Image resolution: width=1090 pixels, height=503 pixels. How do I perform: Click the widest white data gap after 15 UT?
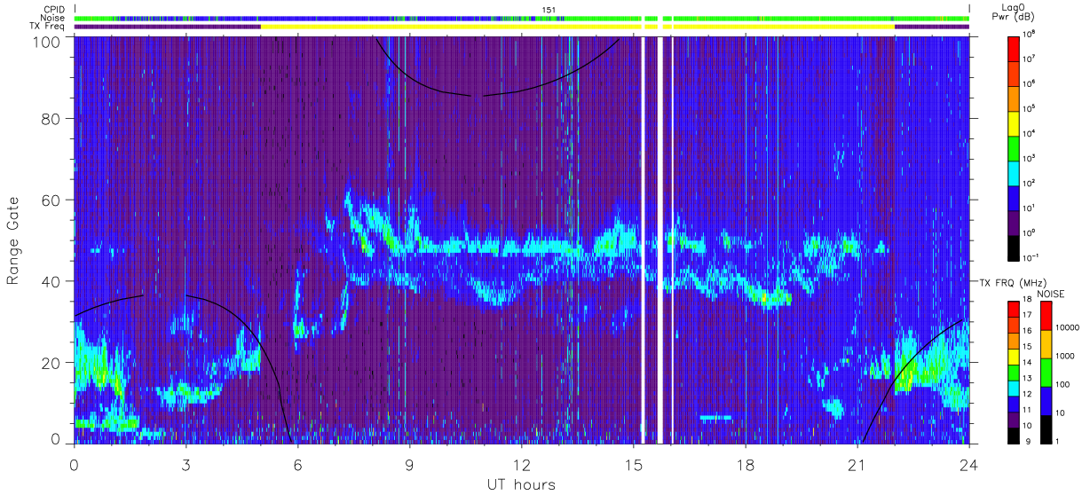[x=660, y=240]
